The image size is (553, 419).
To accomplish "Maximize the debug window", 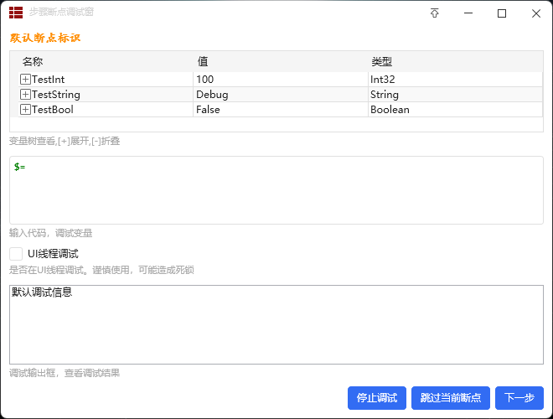I will pos(502,13).
